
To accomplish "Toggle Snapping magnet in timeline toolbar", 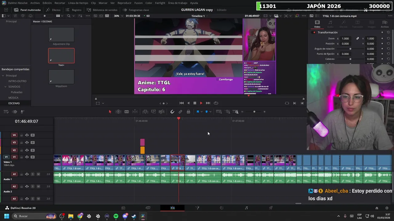I will pos(172,112).
